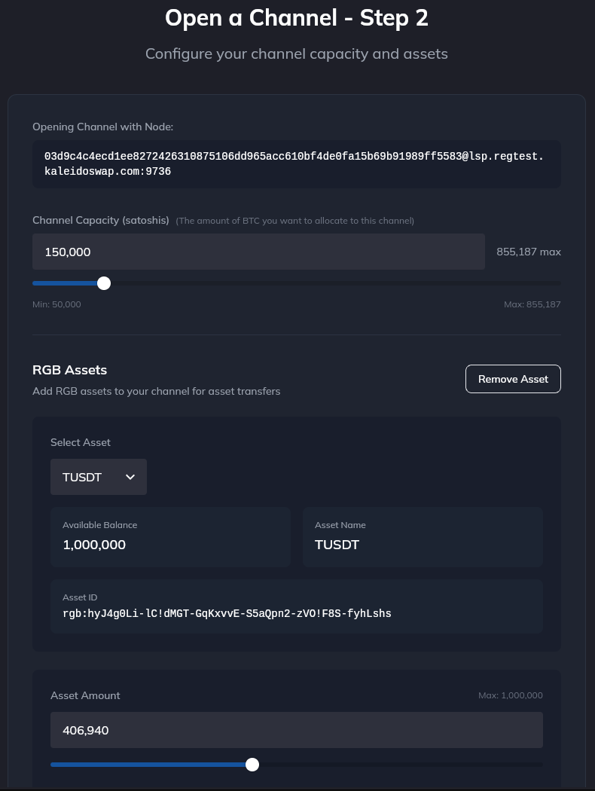Click the channel capacity slider handle
This screenshot has height=791, width=595.
point(103,283)
